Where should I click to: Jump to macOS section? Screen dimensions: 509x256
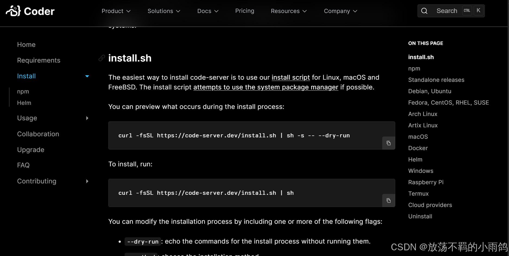click(x=418, y=137)
